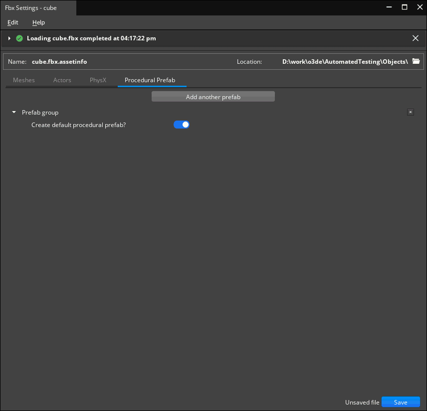Save the FBX settings file

point(401,402)
